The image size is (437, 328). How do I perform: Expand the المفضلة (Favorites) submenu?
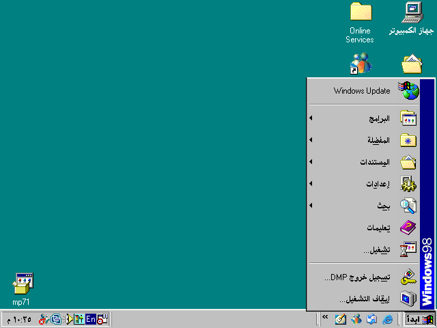point(363,140)
